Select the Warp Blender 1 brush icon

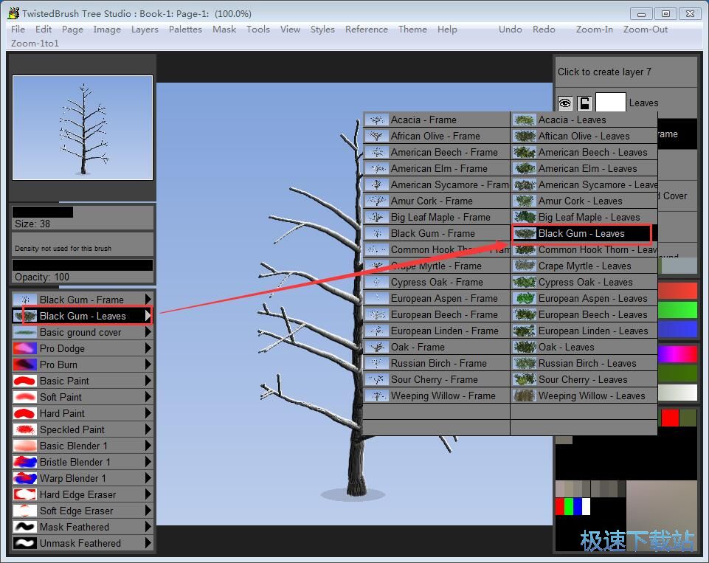(25, 478)
